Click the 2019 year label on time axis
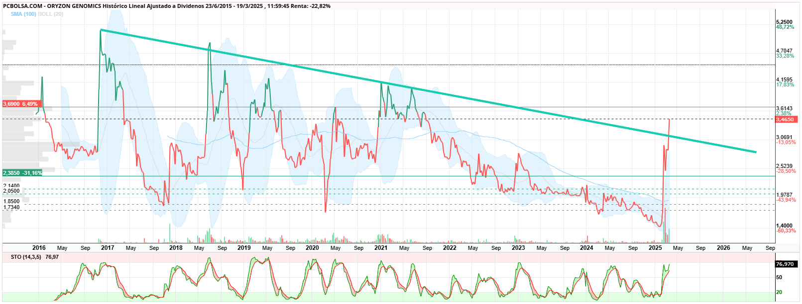 [x=244, y=248]
